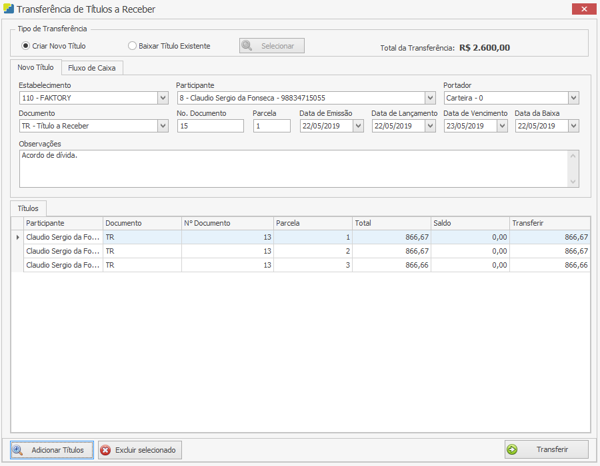Click the magnifier icon on Selecionar button
The height and width of the screenshot is (466, 600).
tap(247, 46)
